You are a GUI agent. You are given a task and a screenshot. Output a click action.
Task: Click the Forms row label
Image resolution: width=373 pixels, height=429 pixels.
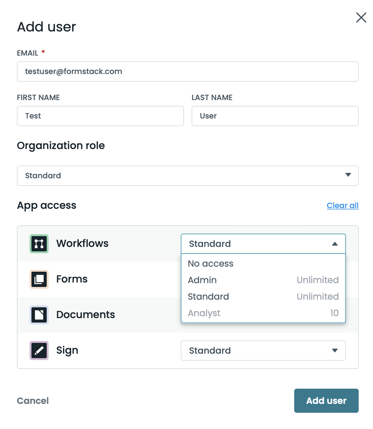coord(72,279)
